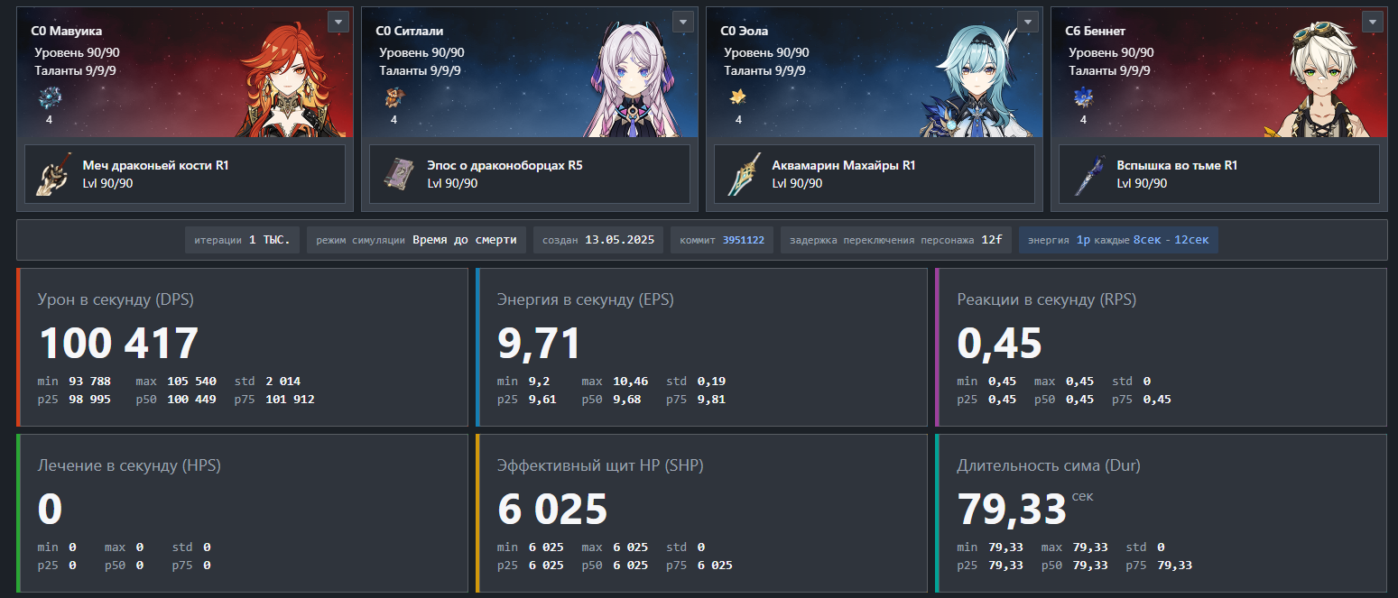Click Вспышка во тьме R1 weapon name

click(1177, 166)
